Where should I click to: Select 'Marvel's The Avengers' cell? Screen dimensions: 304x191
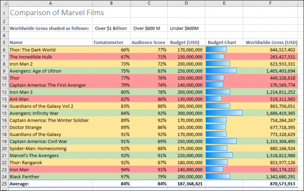[x=50, y=156]
